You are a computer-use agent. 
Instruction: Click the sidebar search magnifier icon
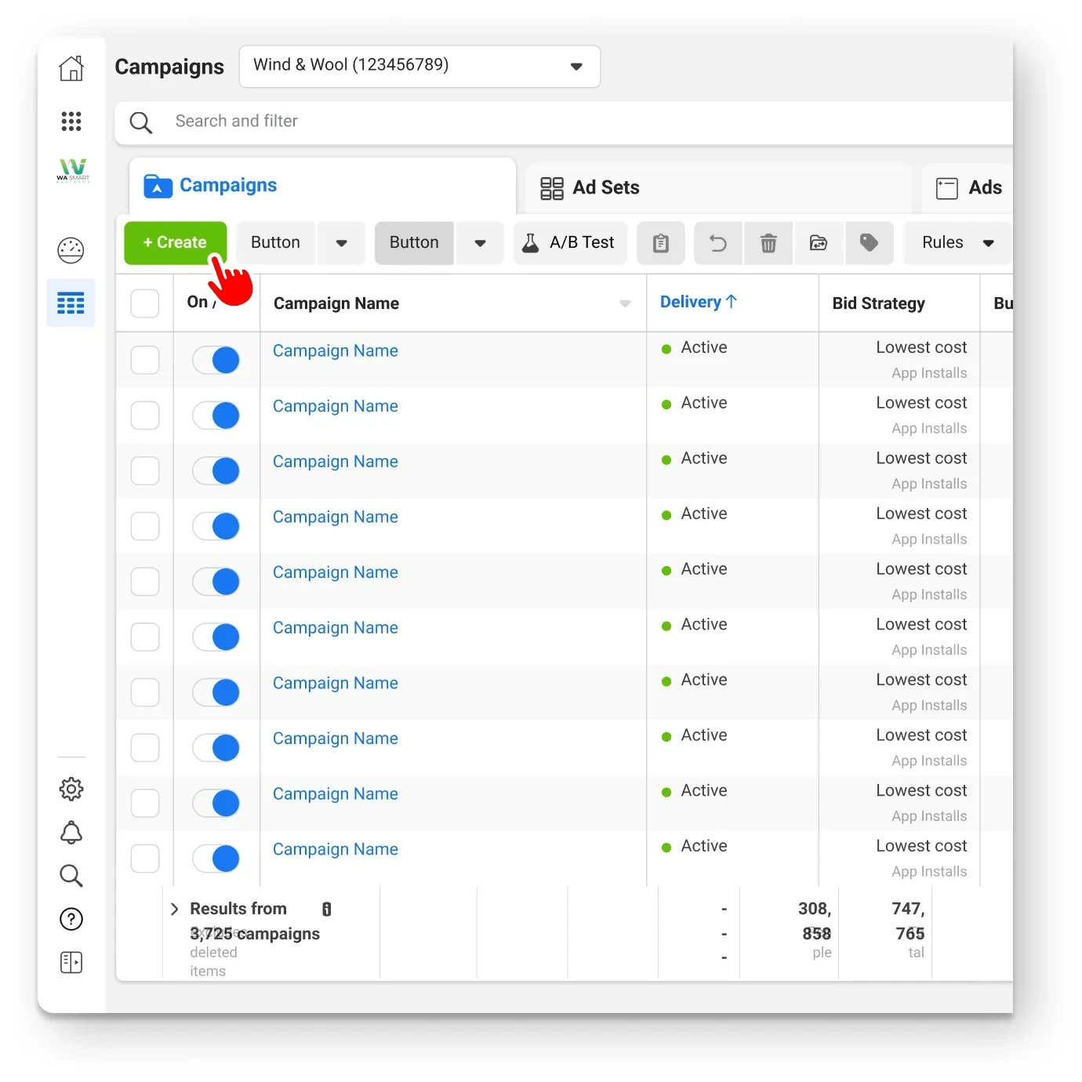pyautogui.click(x=71, y=875)
